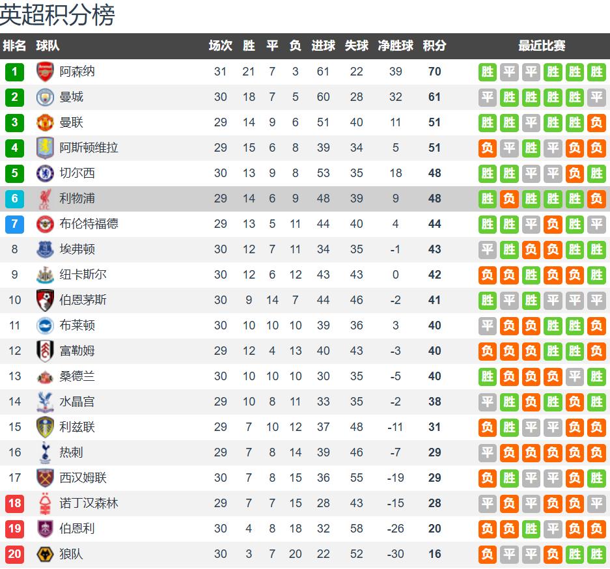Open the 阿斯顿维拉 team link
610x569 pixels.
point(89,148)
